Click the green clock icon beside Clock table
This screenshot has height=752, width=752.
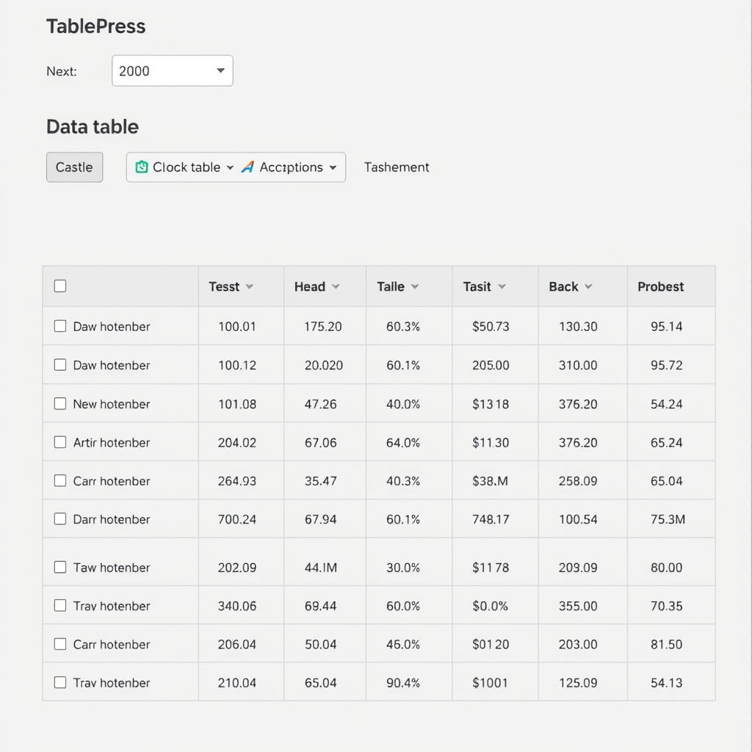142,167
